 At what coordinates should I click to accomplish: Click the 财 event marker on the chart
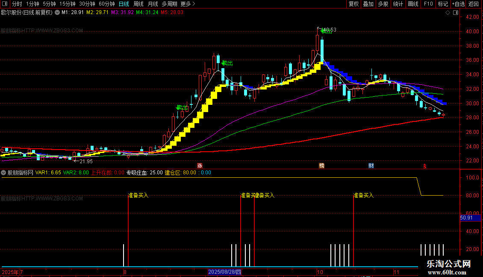click(x=371, y=166)
